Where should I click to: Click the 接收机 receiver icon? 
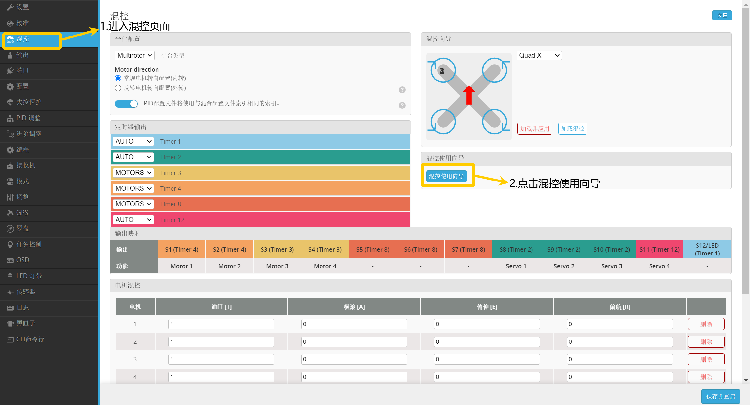[x=10, y=166]
